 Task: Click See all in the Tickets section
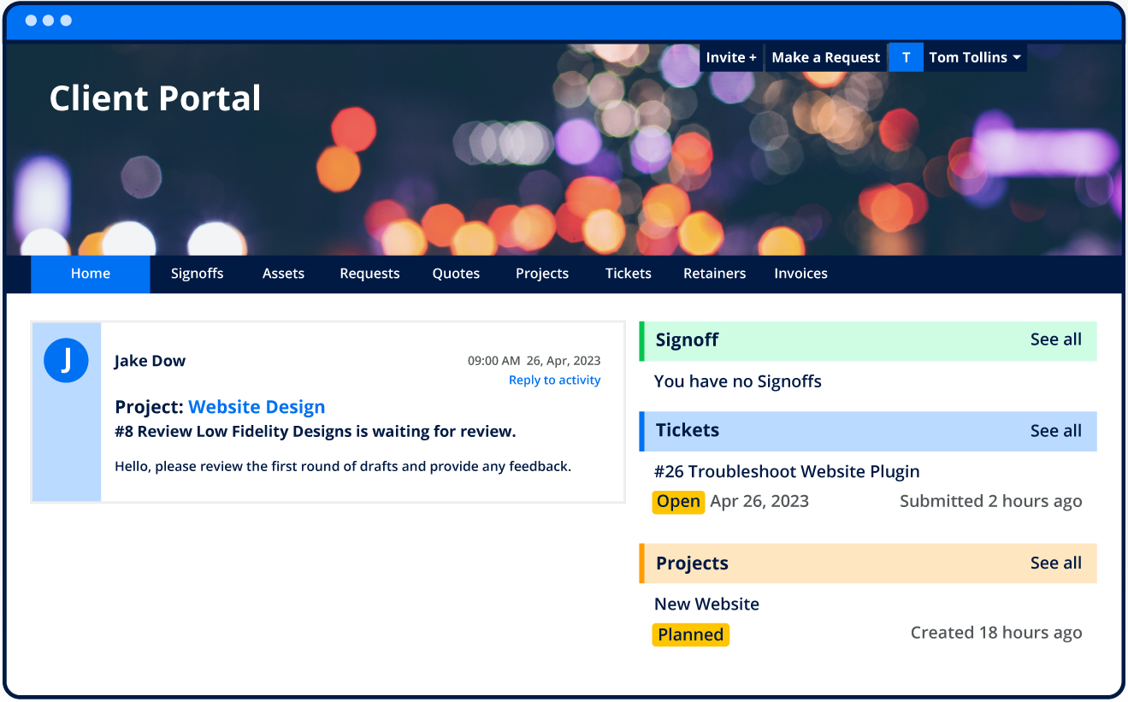tap(1055, 431)
